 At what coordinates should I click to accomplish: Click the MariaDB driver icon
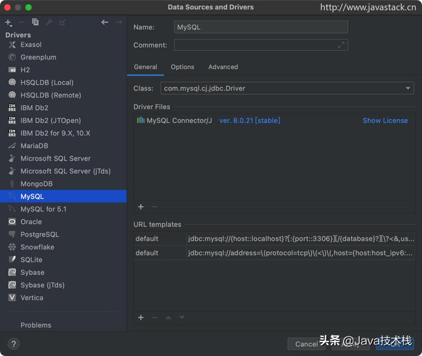12,146
